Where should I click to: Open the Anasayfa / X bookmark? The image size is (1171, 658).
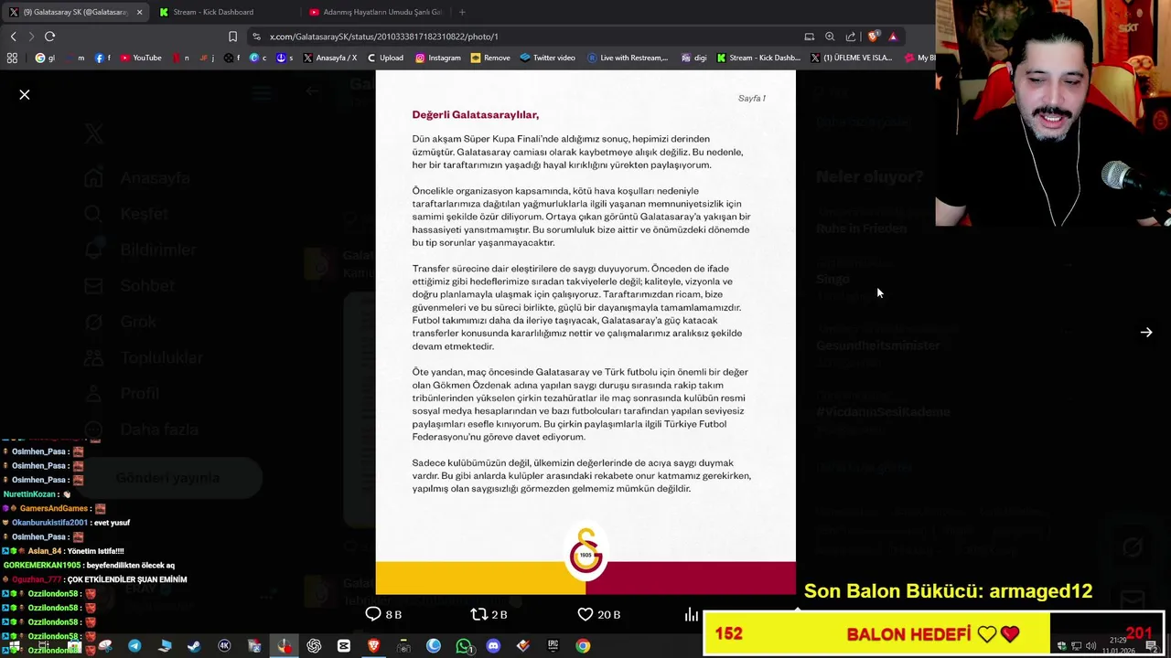329,58
